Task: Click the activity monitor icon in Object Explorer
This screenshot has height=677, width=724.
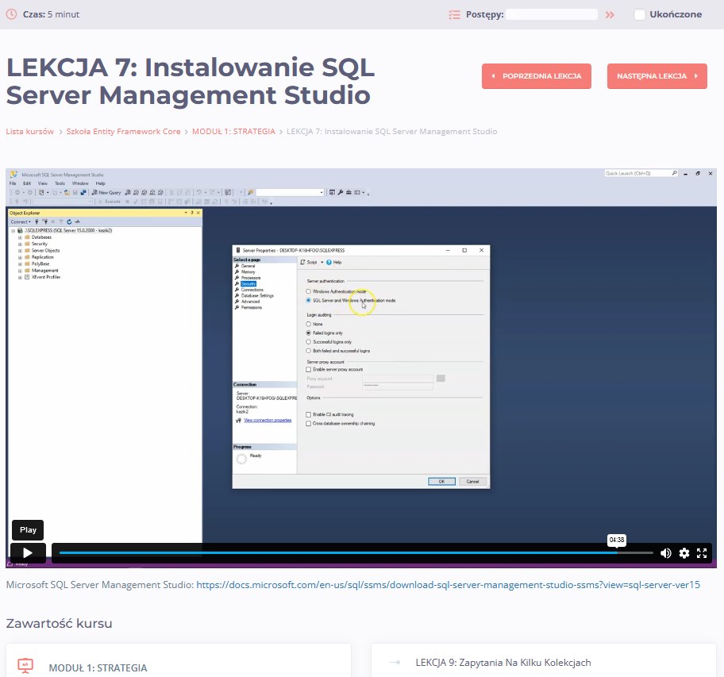Action: [78, 222]
